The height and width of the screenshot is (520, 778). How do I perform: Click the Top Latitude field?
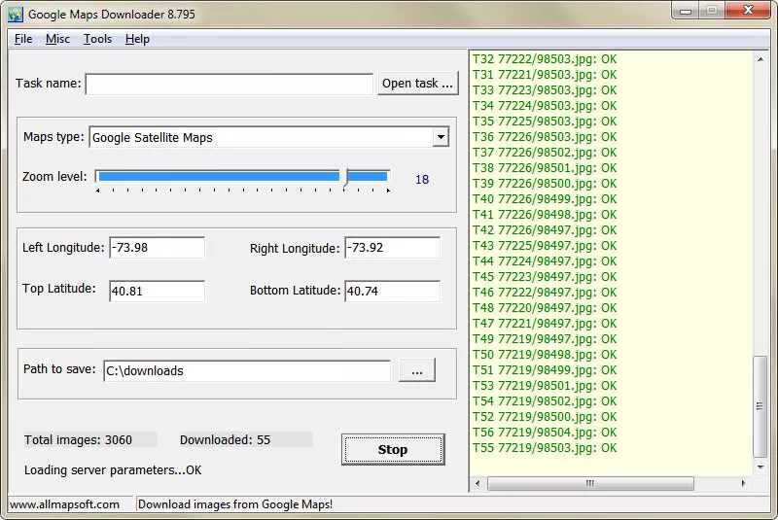pyautogui.click(x=157, y=291)
